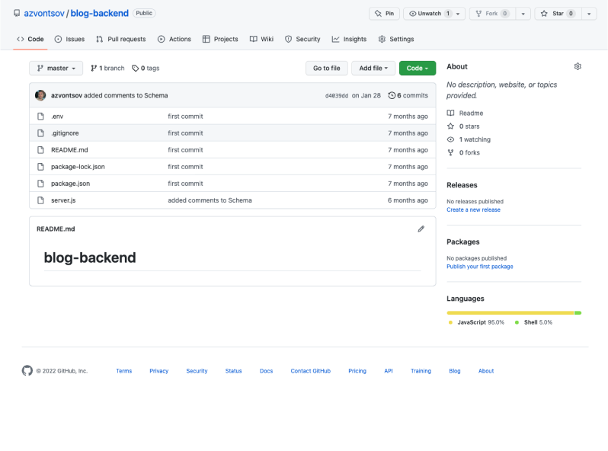
Task: Open the azvontsov profile link in header
Action: (44, 13)
